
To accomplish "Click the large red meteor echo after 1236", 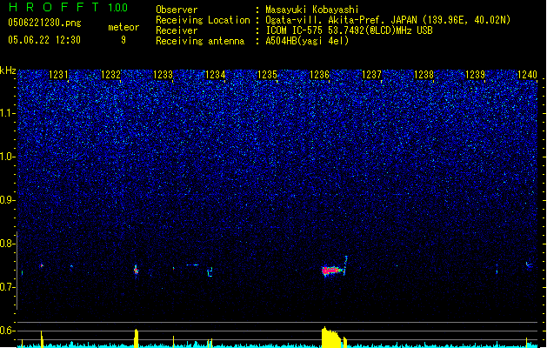I will tap(331, 271).
